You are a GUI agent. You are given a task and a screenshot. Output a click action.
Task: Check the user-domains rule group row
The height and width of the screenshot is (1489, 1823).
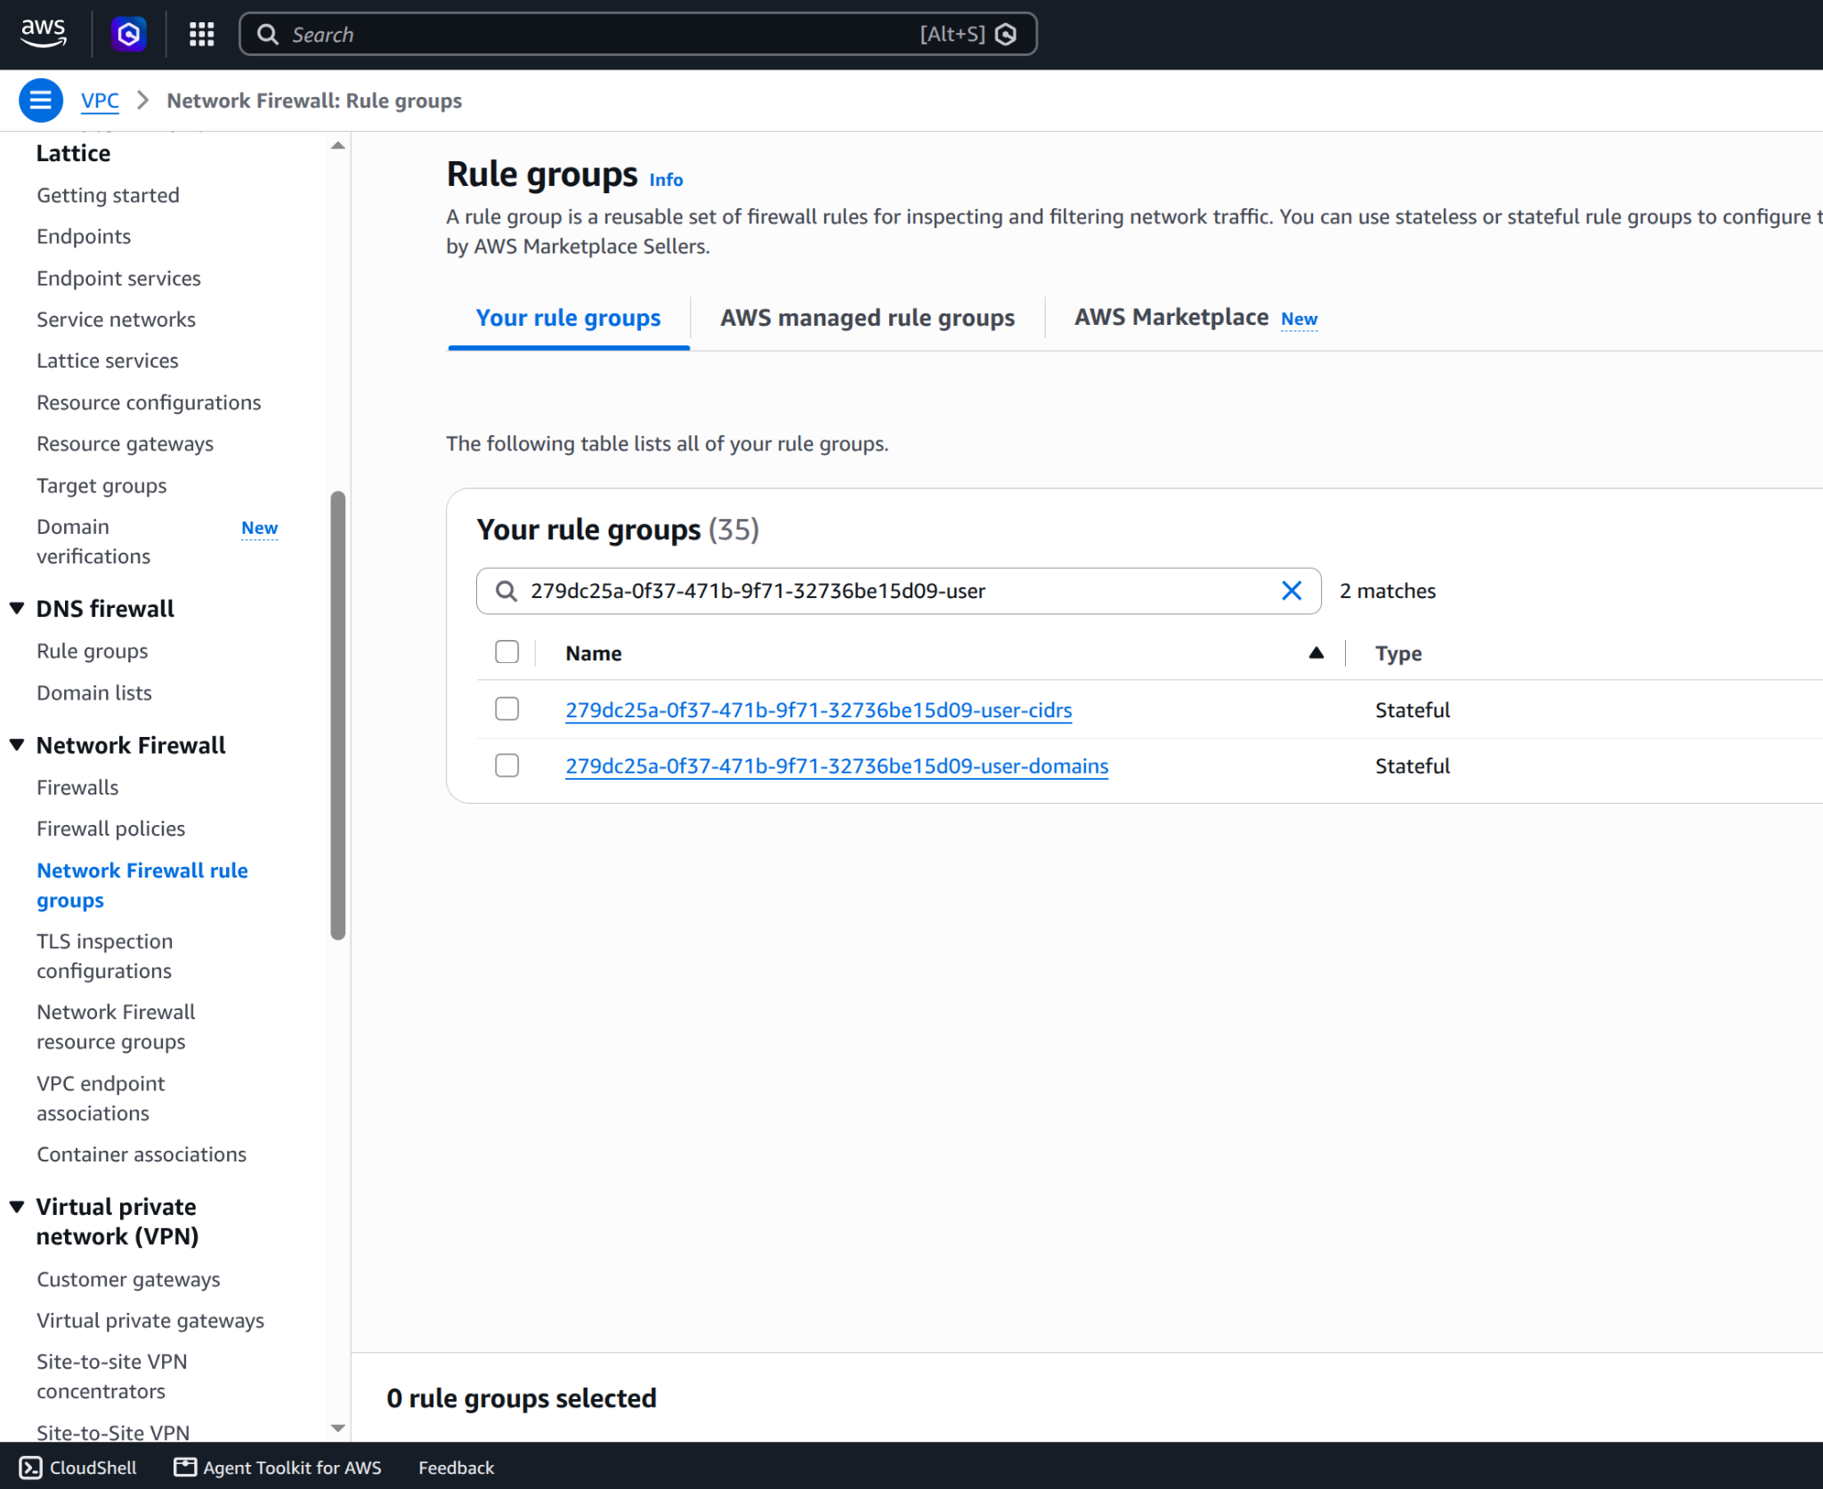click(507, 765)
